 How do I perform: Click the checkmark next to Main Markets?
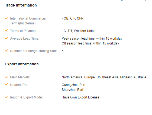coord(7,77)
